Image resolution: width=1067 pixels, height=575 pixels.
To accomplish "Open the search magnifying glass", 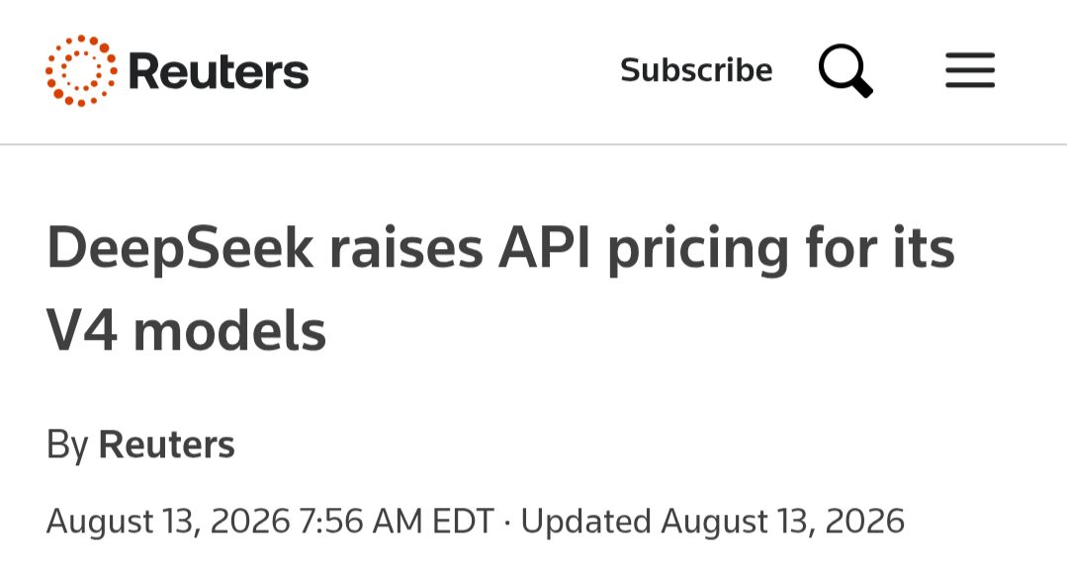I will 845,71.
